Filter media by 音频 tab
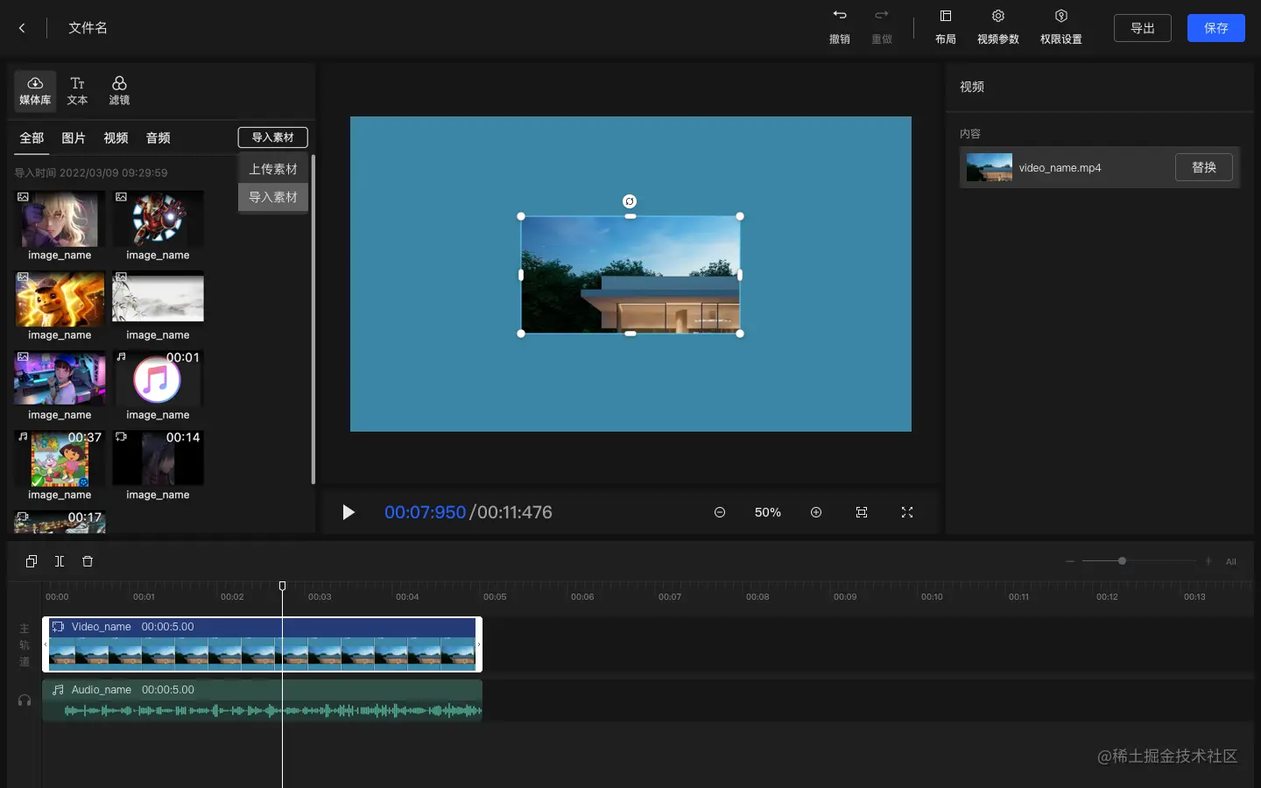1261x788 pixels. tap(158, 138)
